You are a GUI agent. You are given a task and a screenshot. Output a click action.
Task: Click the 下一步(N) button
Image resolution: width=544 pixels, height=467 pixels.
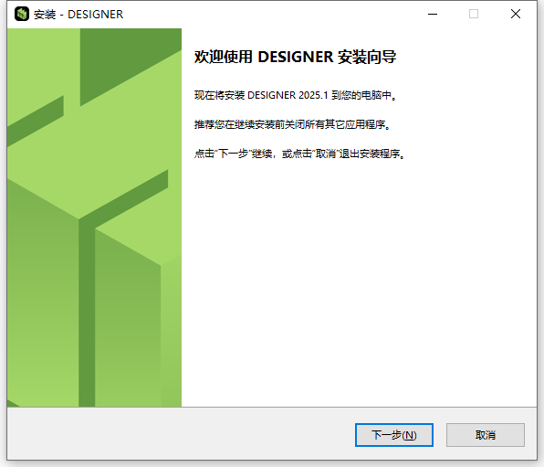(x=394, y=435)
